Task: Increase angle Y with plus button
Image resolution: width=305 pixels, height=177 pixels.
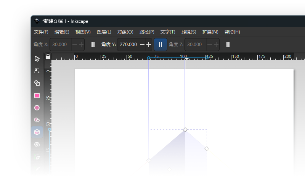Action: click(x=149, y=45)
